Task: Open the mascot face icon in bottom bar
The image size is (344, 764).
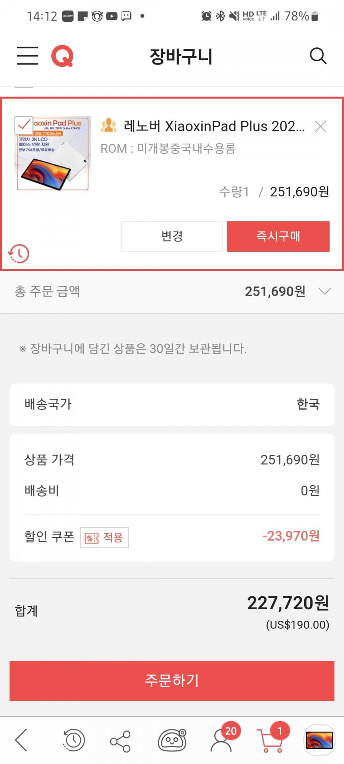Action: (172, 740)
